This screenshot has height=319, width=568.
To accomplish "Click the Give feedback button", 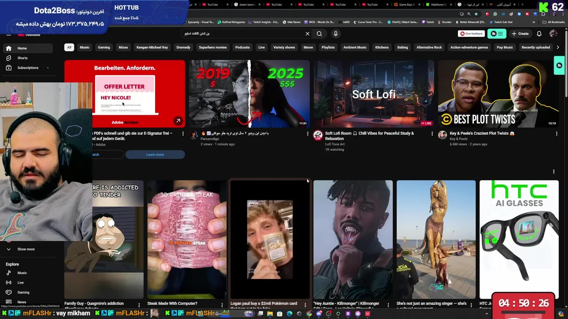I will (471, 34).
